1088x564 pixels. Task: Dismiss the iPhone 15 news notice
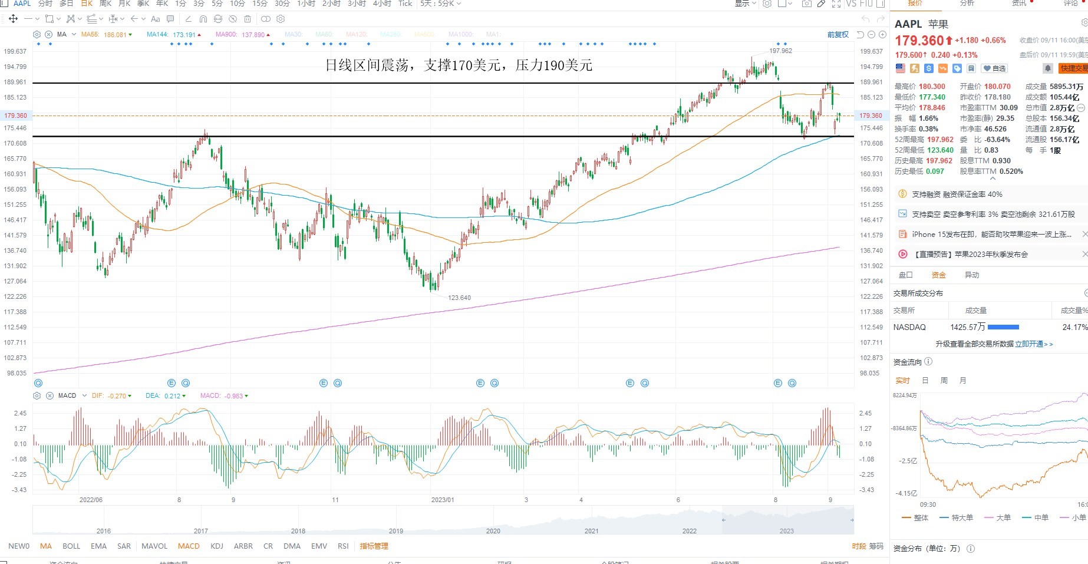click(1084, 234)
